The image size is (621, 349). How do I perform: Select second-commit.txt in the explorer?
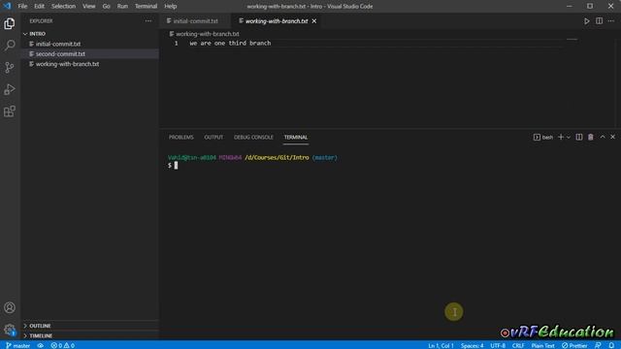(x=90, y=54)
